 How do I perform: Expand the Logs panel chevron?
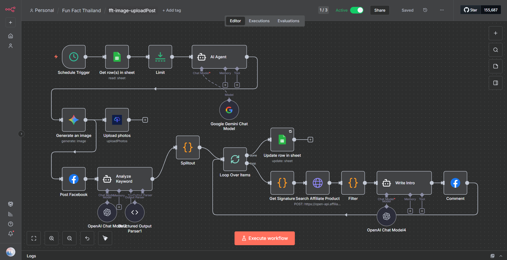pos(501,256)
